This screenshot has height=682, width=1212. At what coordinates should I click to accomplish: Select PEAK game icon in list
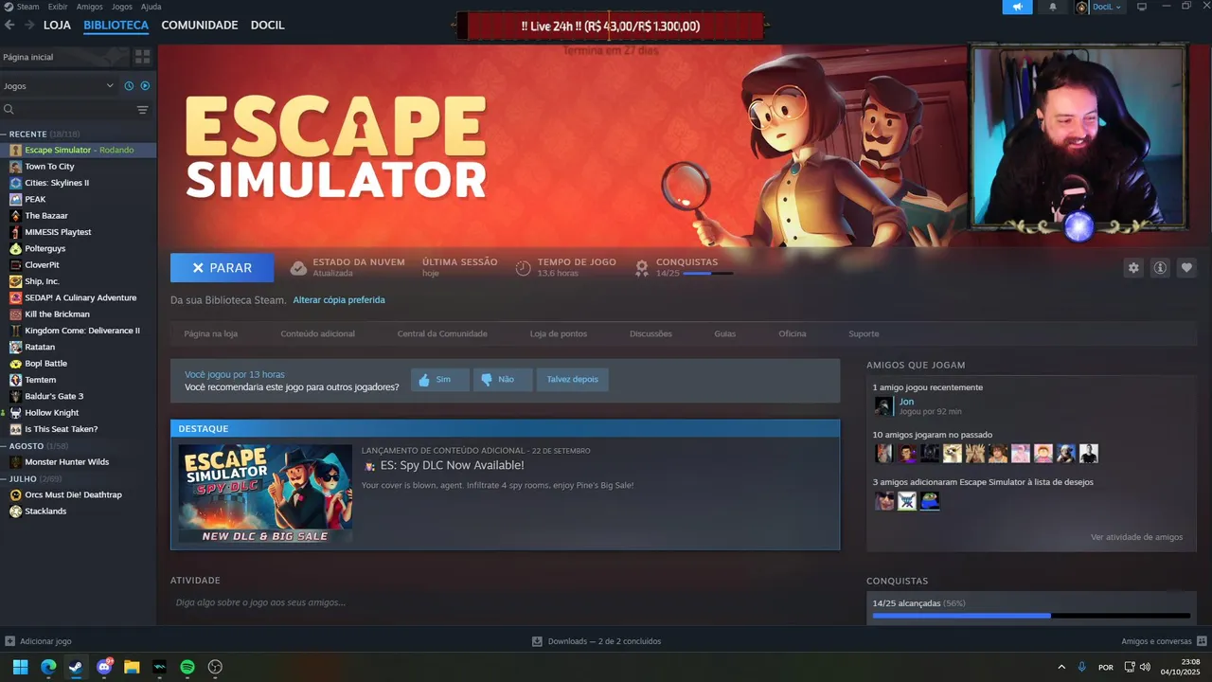click(16, 199)
